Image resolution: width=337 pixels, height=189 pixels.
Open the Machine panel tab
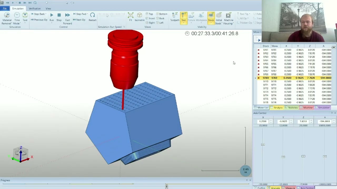point(306,108)
